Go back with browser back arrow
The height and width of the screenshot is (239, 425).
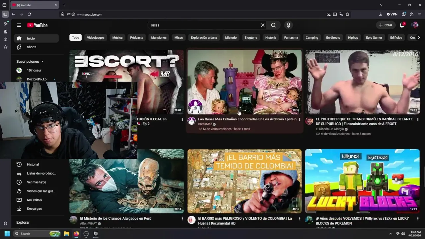pos(13,14)
